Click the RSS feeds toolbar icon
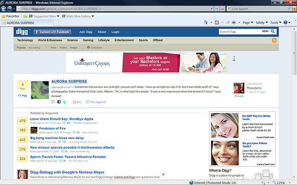The height and width of the screenshot is (185, 297). [x=217, y=22]
